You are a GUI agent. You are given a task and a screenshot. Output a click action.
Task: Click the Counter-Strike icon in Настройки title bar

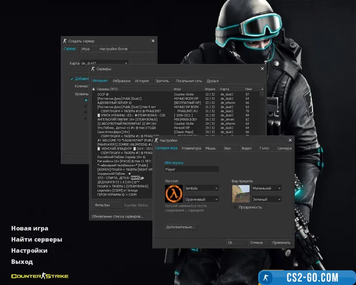(x=156, y=140)
